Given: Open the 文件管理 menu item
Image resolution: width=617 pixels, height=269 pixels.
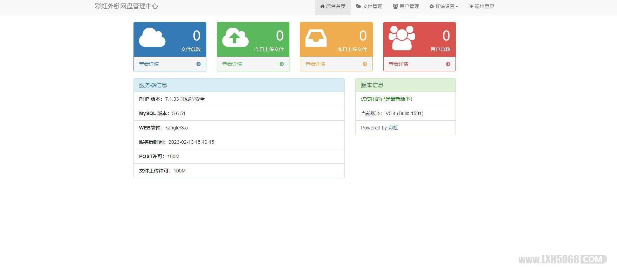Looking at the screenshot, I should tap(369, 6).
